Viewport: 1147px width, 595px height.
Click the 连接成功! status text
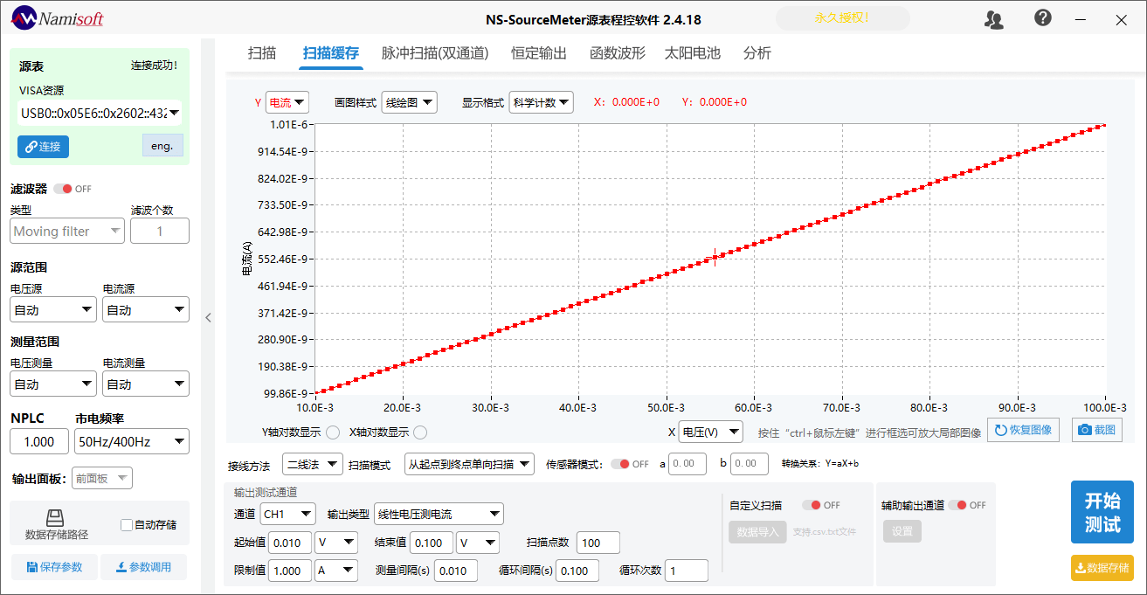154,66
